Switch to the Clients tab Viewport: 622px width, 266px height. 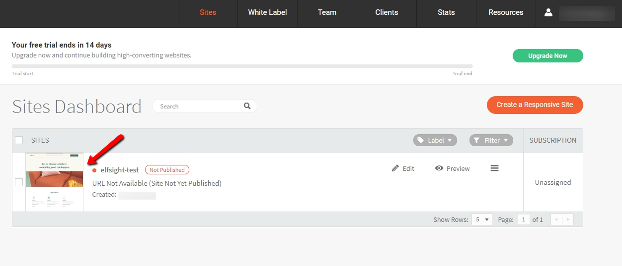[x=387, y=12]
